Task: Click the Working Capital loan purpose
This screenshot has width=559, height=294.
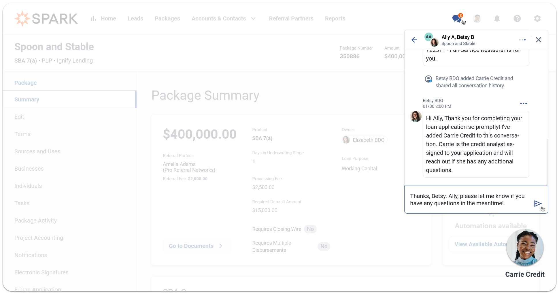Action: point(359,169)
